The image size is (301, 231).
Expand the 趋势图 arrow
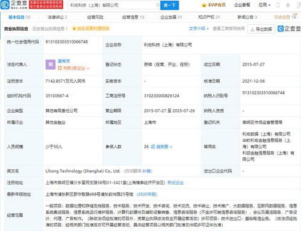[x=171, y=147]
